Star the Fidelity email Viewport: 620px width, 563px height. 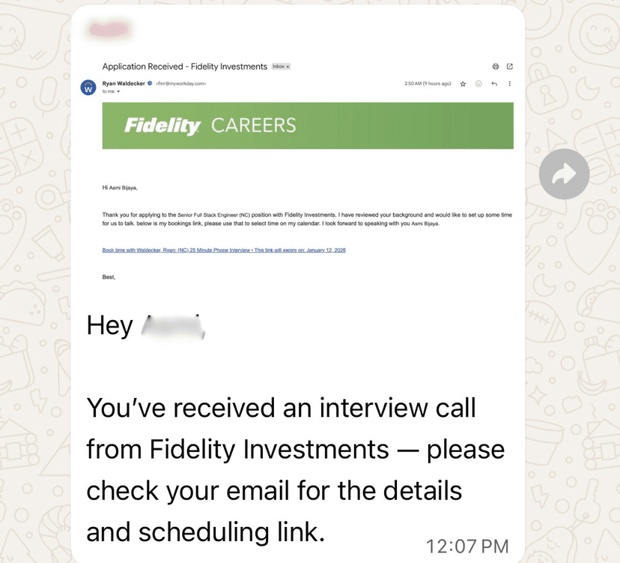tap(464, 84)
